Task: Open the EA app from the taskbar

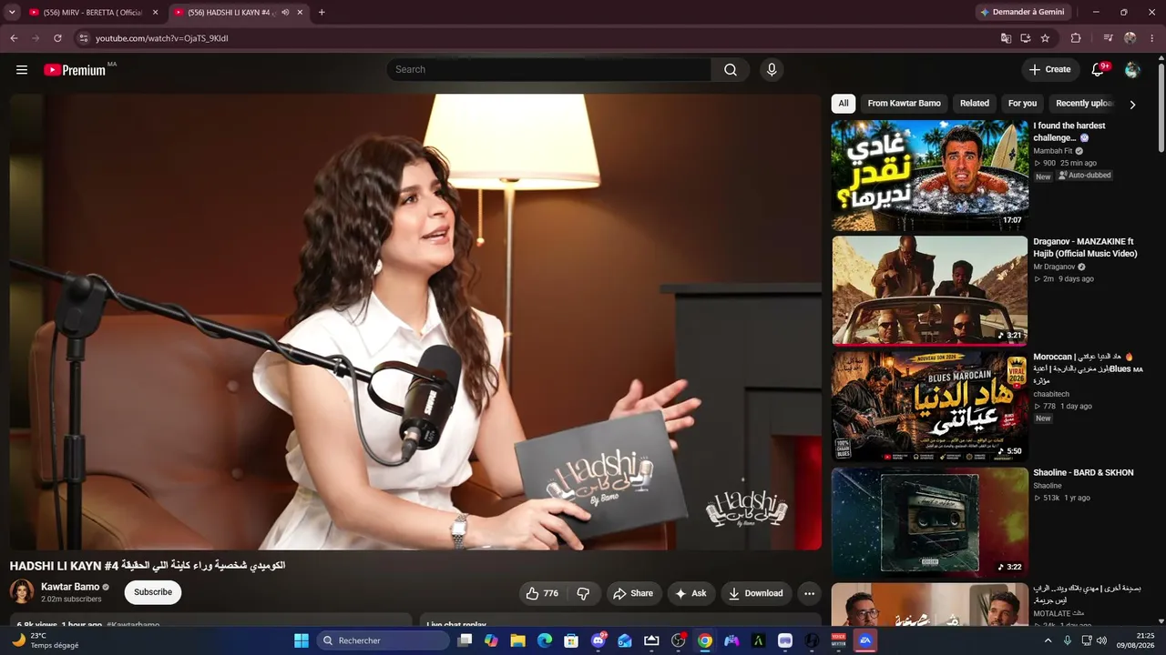Action: [x=865, y=641]
